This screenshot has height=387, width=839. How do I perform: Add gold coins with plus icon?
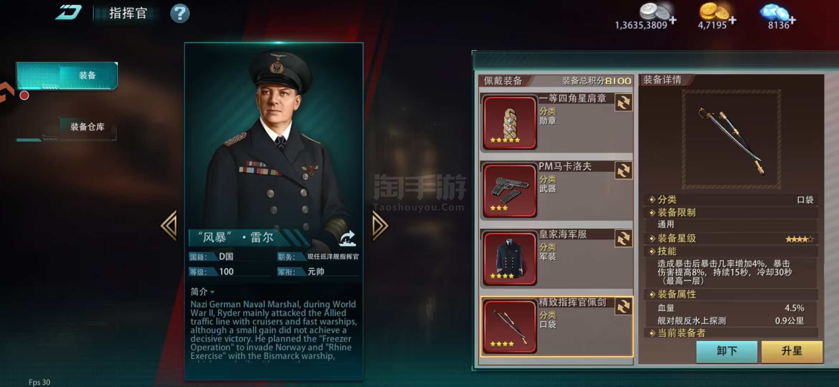coord(733,20)
